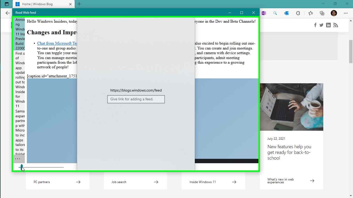Screen dimensions: 353x198
Task: Maximize the Read Web feed window
Action: coord(242,13)
